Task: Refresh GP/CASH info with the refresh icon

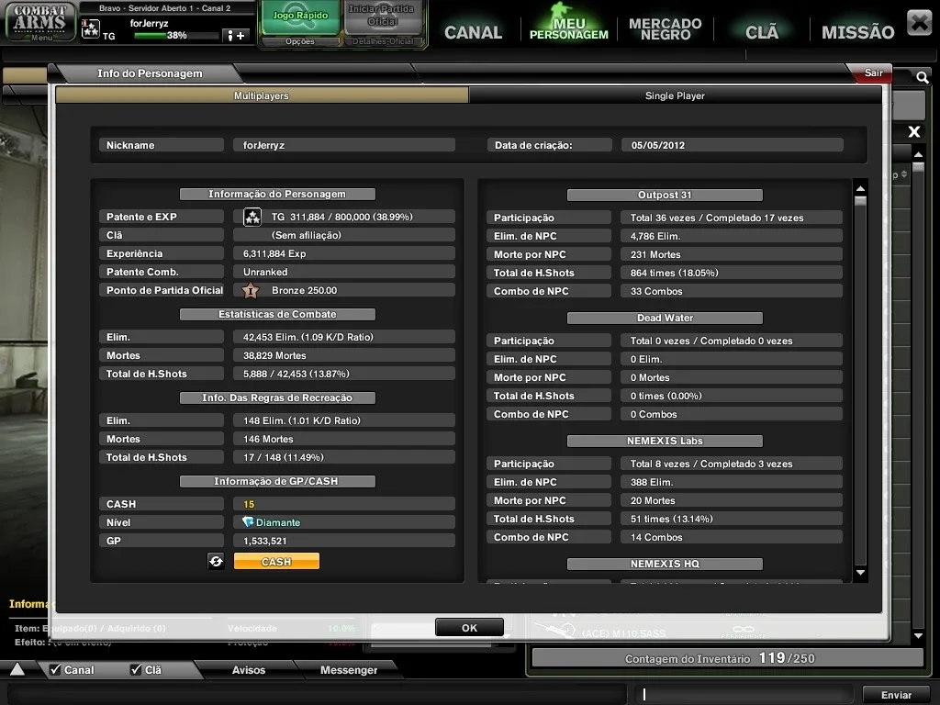Action: 216,561
